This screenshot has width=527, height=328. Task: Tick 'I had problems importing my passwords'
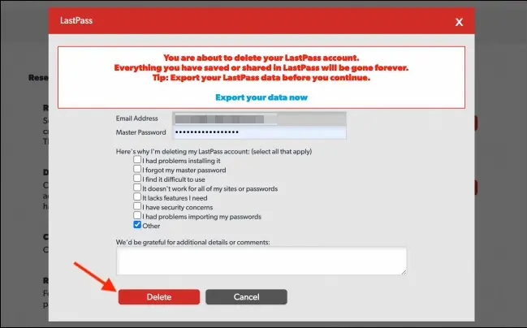(137, 216)
